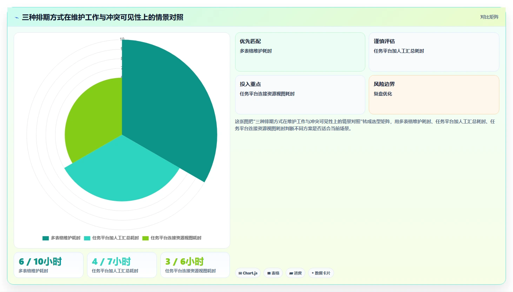Viewport: 513px width, 292px height.
Task: Open the 优先匹配 card
Action: click(300, 52)
